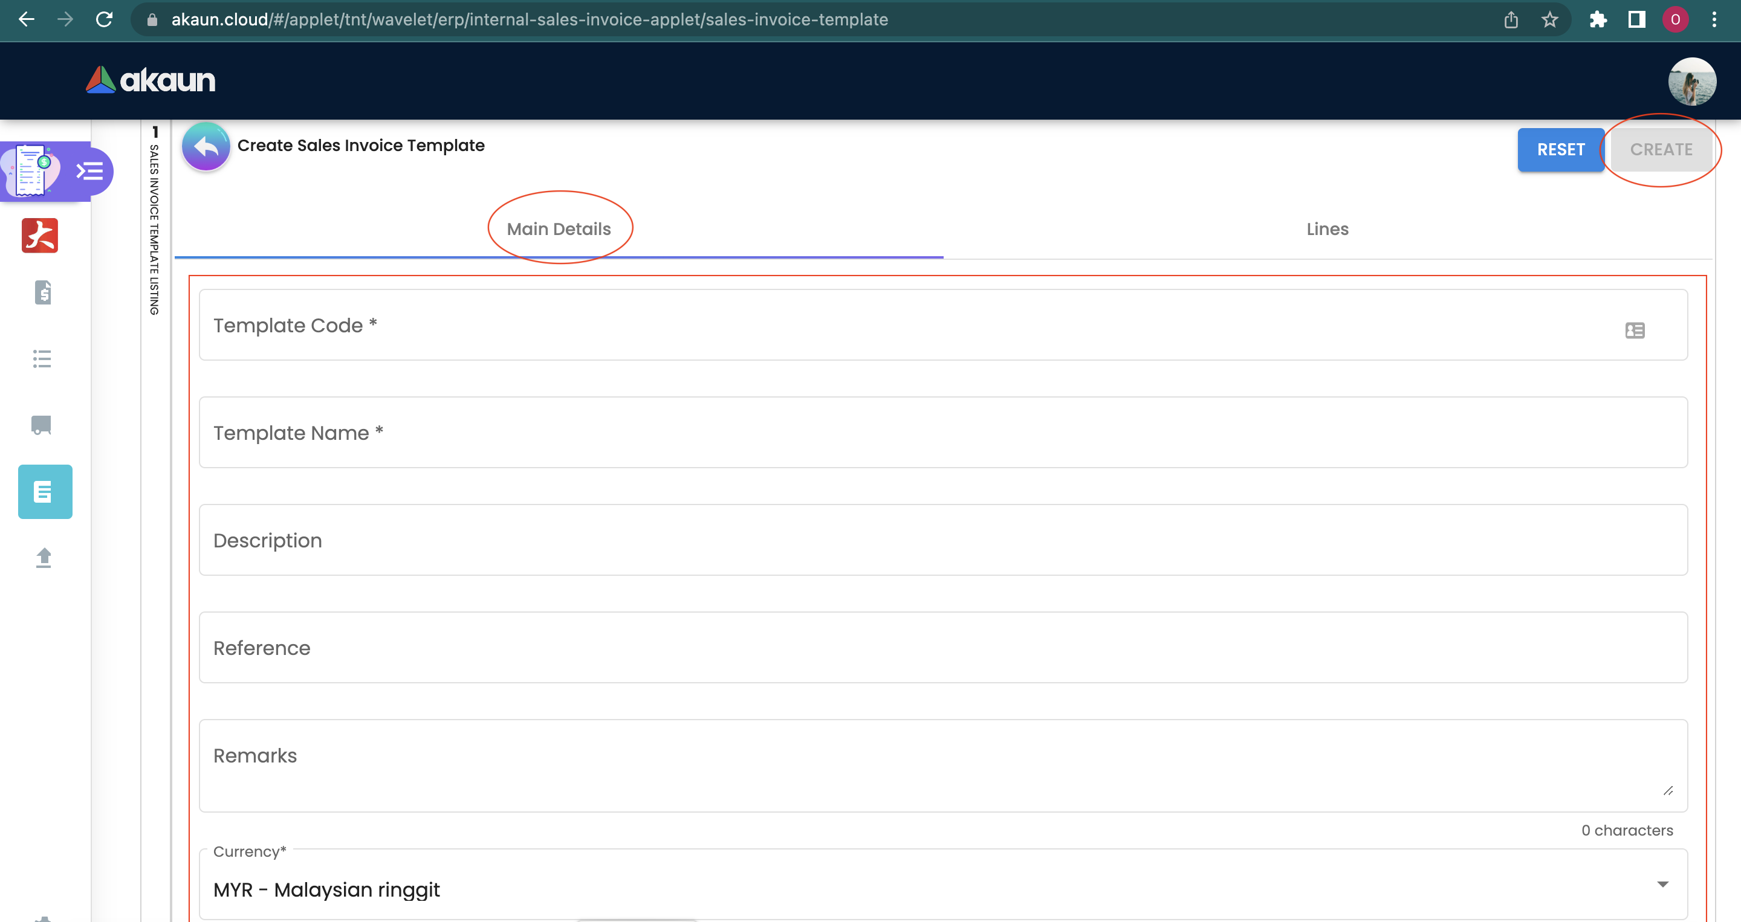Click the purple back arrow icon

[x=206, y=146]
